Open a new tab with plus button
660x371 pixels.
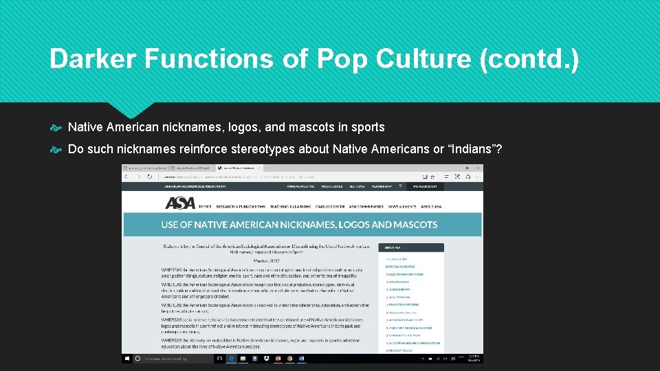point(267,168)
